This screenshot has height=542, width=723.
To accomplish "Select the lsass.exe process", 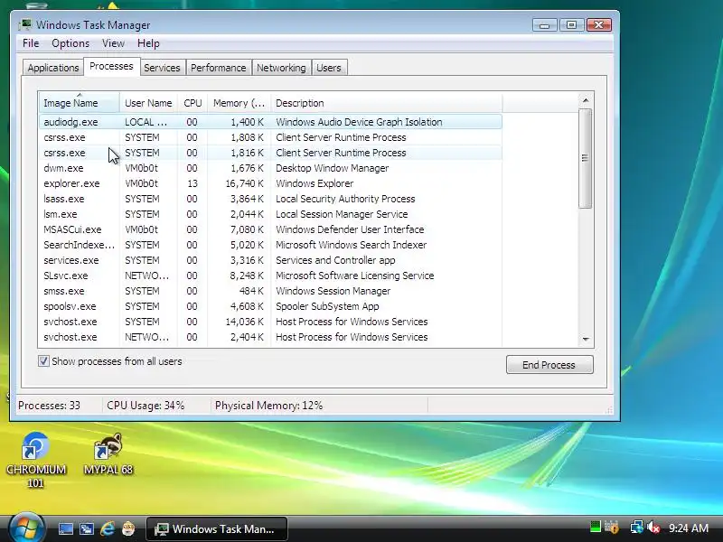I will coord(270,199).
